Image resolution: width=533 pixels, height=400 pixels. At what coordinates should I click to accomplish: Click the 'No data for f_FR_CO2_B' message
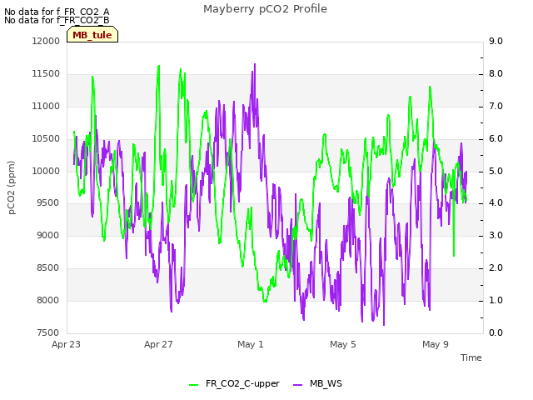coord(57,20)
